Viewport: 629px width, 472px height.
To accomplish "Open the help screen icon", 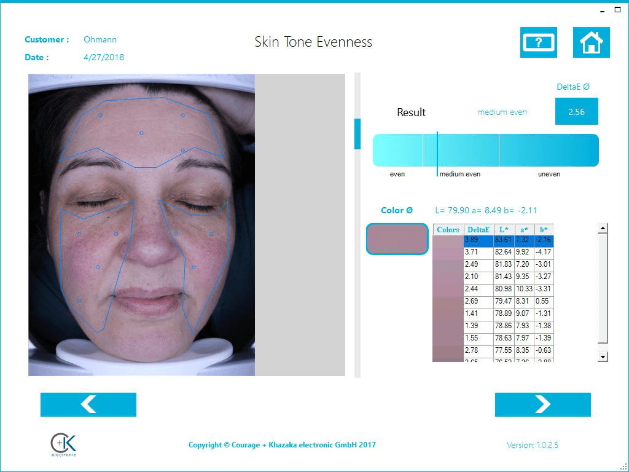I will point(538,42).
